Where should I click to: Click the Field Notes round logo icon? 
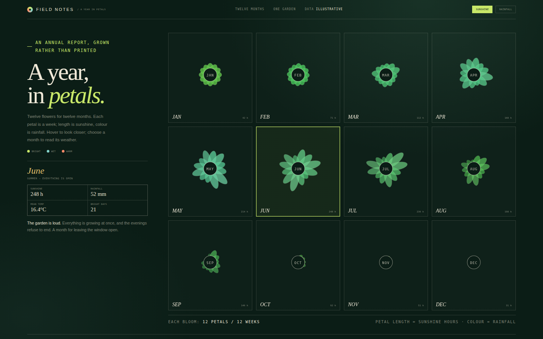click(30, 9)
